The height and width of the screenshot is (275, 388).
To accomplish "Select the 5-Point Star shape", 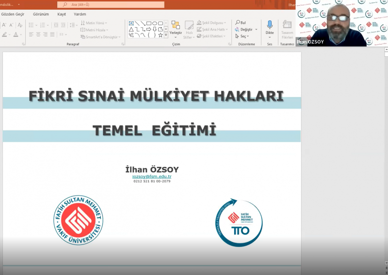I will (161, 35).
